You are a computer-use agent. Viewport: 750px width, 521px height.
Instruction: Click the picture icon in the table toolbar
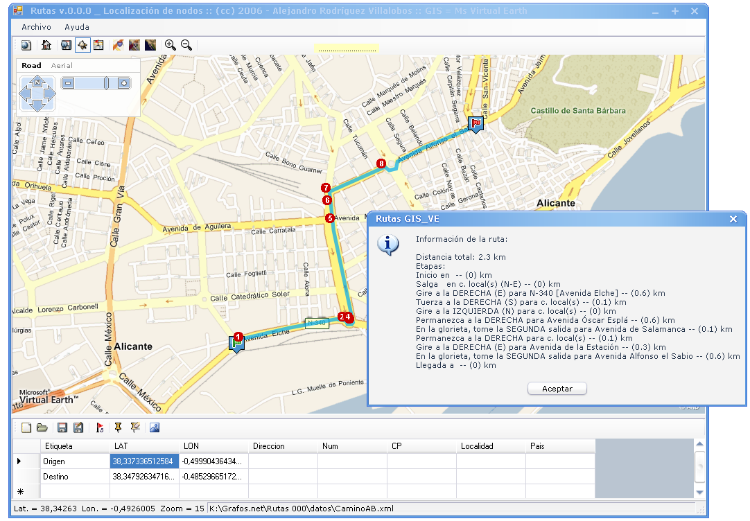tap(155, 428)
